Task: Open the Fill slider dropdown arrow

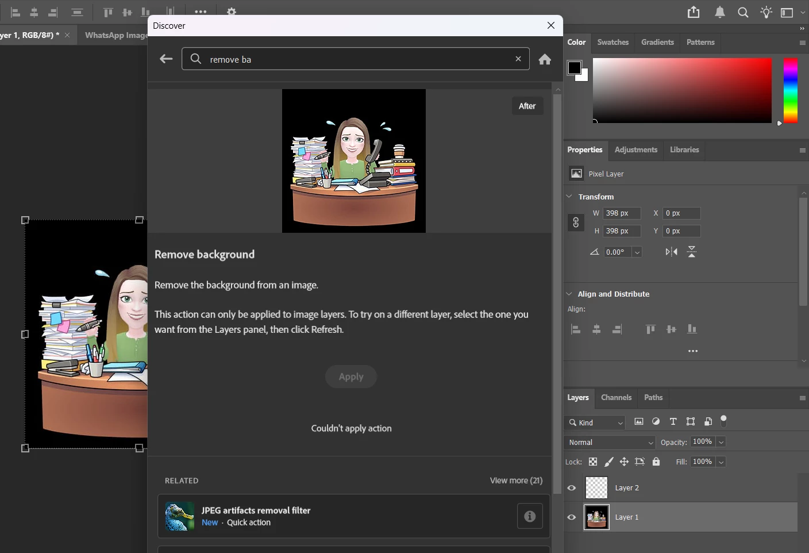Action: tap(721, 462)
